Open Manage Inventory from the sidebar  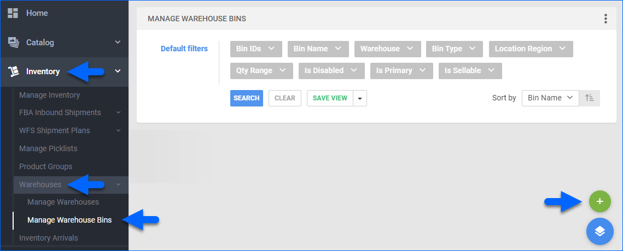pyautogui.click(x=49, y=95)
